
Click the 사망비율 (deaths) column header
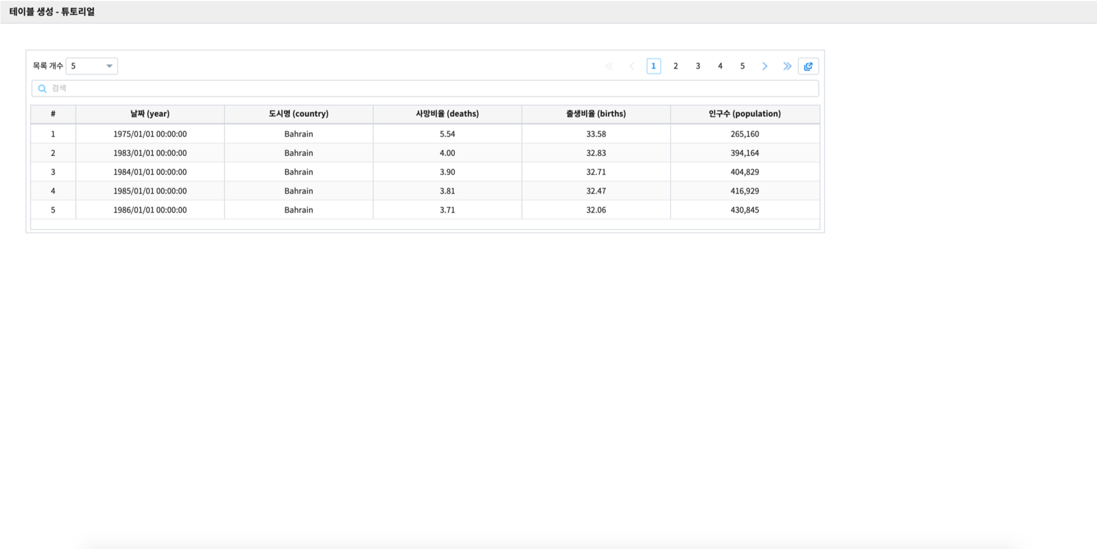(x=448, y=114)
